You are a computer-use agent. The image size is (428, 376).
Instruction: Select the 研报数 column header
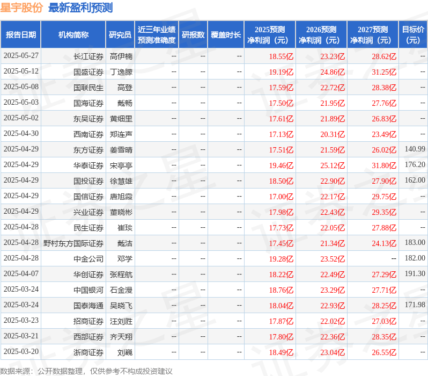(193, 35)
